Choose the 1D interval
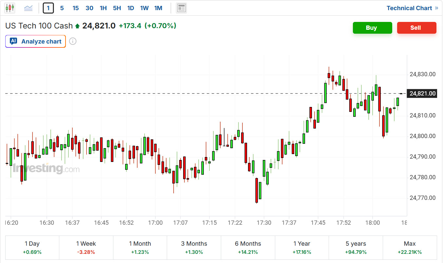 [x=131, y=8]
